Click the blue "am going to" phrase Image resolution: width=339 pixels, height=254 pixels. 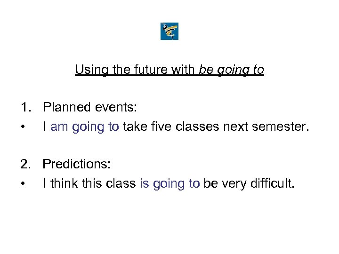(x=85, y=127)
